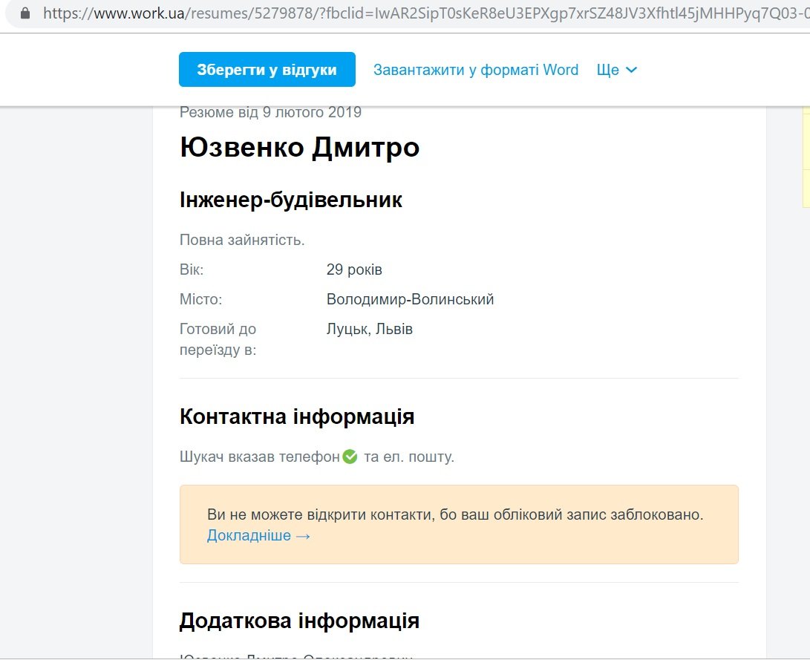Screen dimensions: 810x660
Task: Click the age value 29 років
Action: (x=354, y=269)
